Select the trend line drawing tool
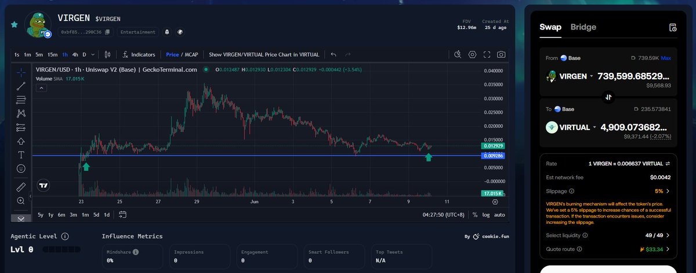Image resolution: width=696 pixels, height=273 pixels. [21, 86]
